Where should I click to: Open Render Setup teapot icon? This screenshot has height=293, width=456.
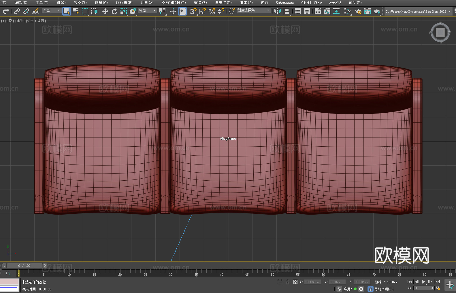pyautogui.click(x=358, y=11)
